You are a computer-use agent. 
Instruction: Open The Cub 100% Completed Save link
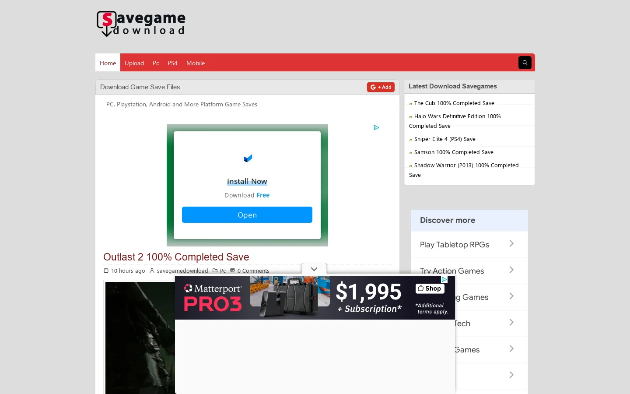pos(454,103)
